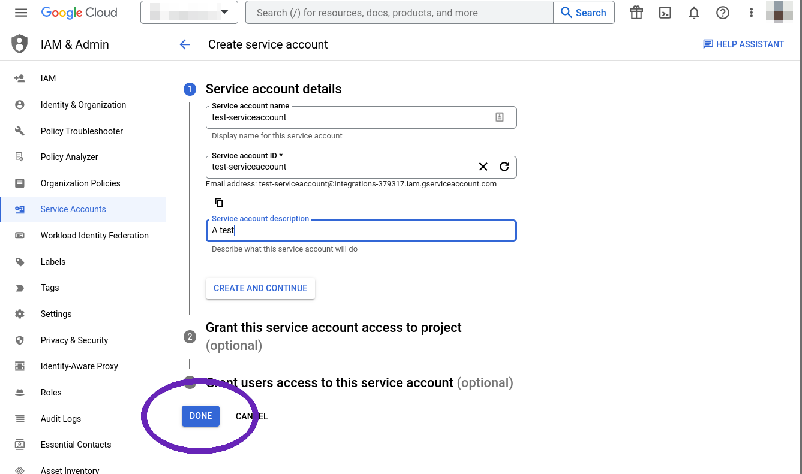Open the free trial gift offer
Screen dimensions: 802x474
pos(636,13)
